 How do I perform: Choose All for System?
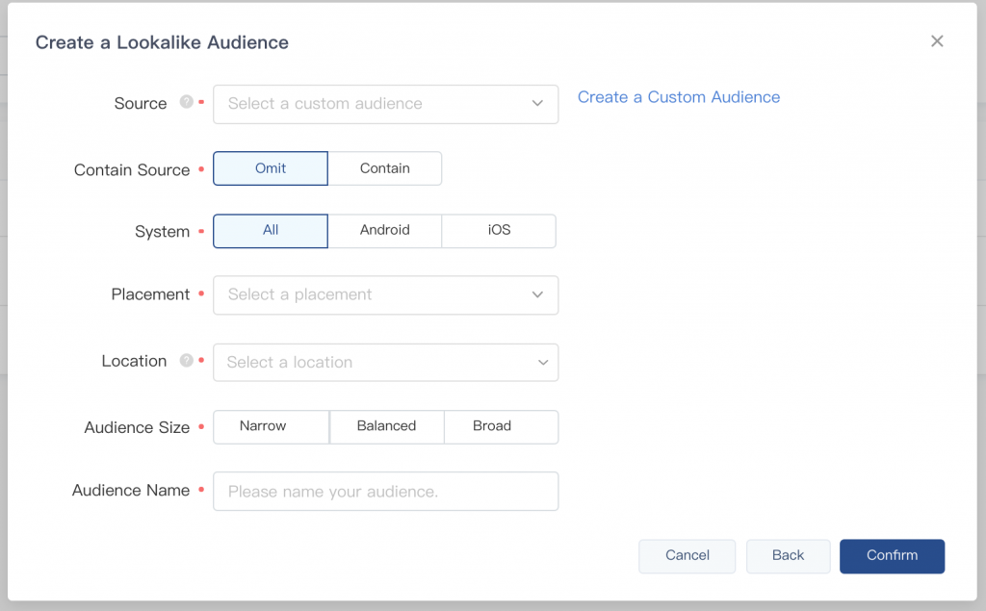coord(271,231)
